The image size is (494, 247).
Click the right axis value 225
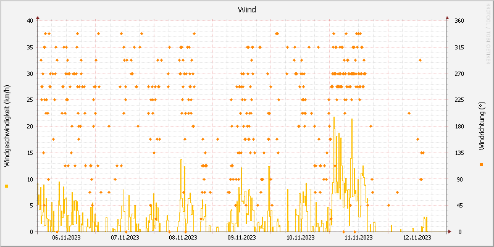point(459,100)
